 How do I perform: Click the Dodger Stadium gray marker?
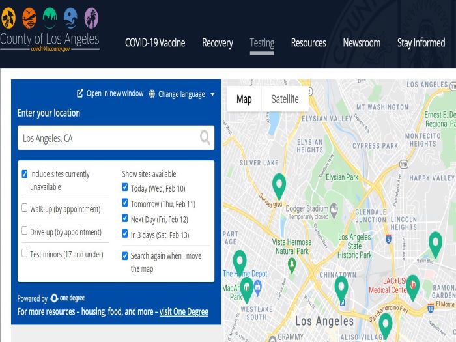(334, 210)
